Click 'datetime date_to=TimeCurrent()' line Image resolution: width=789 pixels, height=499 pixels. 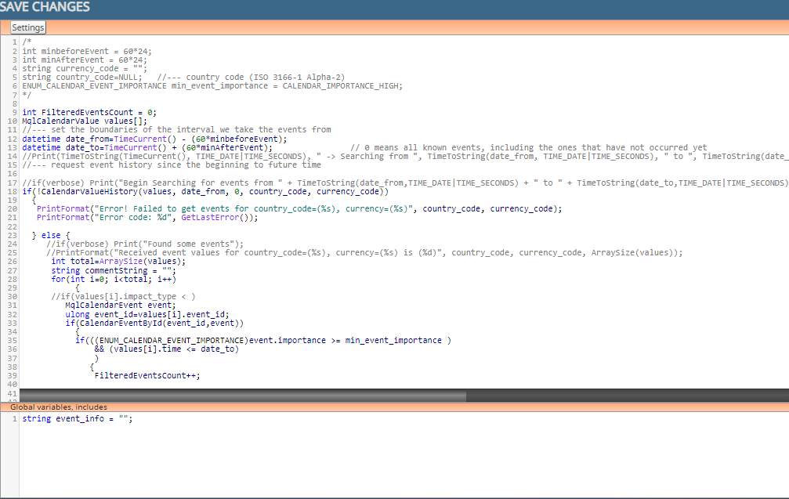tap(147, 147)
